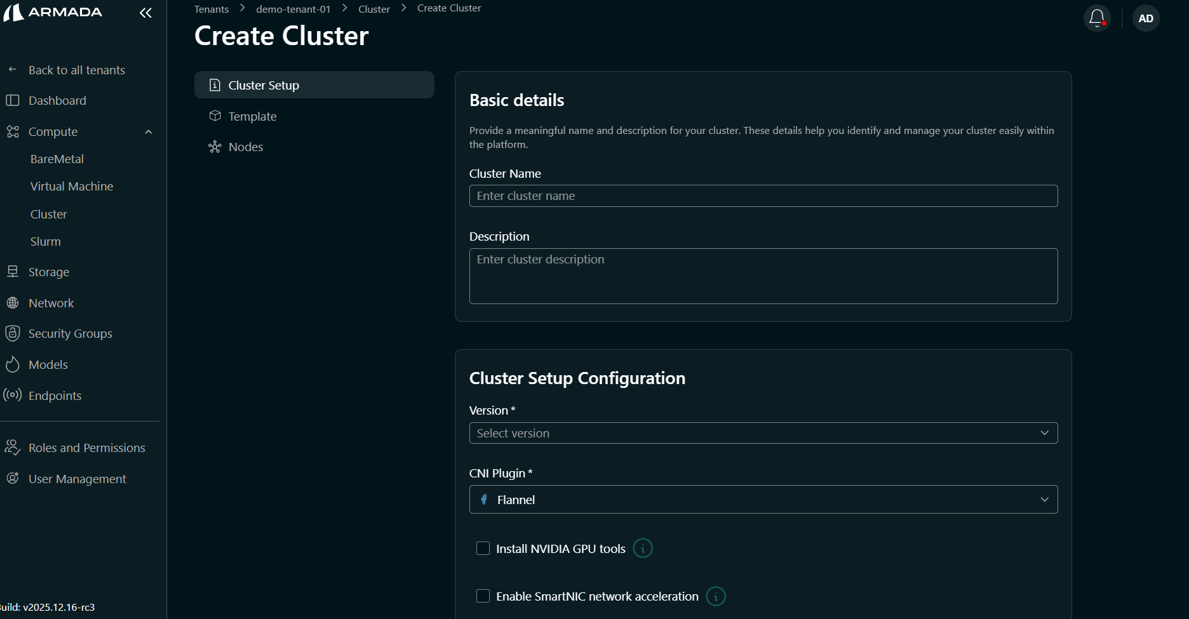Click the Network globe icon

(x=13, y=303)
